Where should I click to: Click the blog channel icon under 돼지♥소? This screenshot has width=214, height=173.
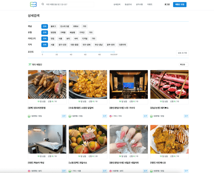(x=151, y=116)
